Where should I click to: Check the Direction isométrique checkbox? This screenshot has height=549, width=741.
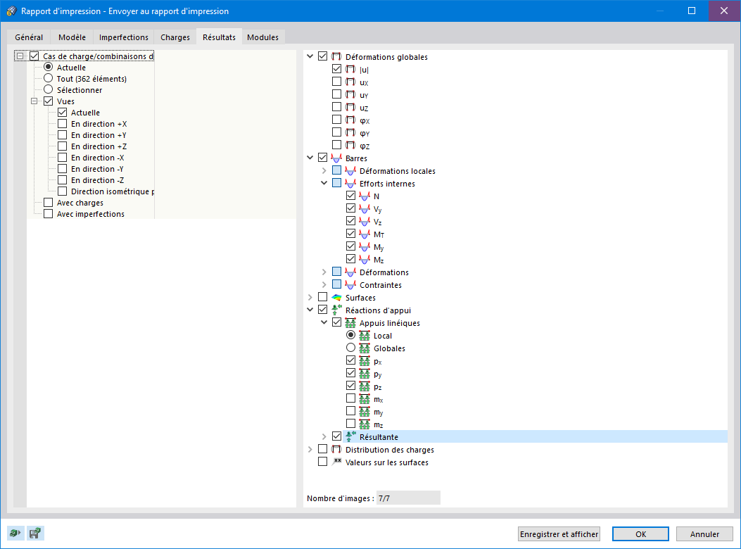[63, 191]
